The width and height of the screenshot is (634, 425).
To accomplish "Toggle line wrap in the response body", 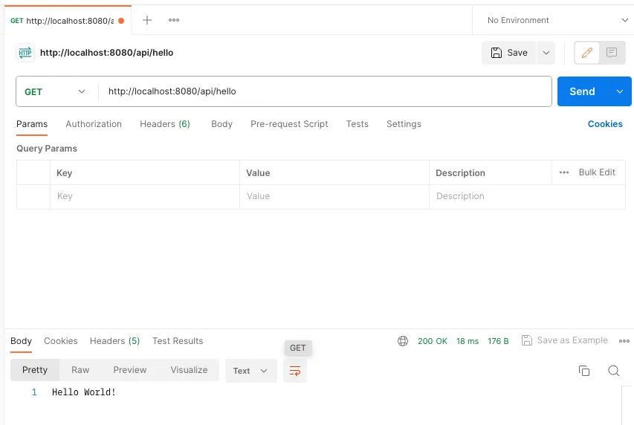I will pos(295,371).
